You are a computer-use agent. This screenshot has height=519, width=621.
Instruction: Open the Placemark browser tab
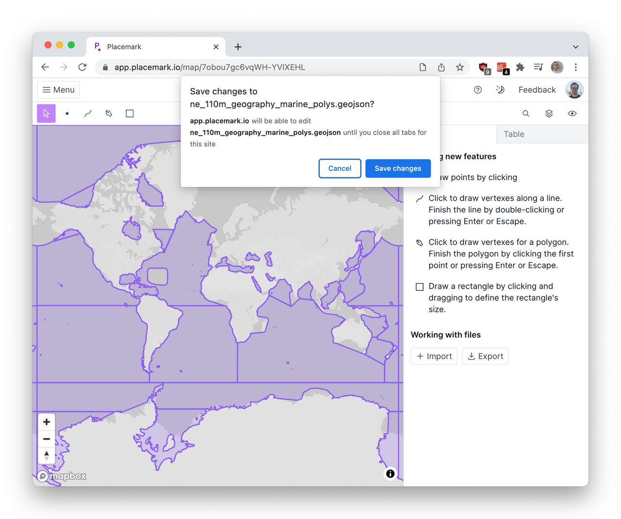coord(124,47)
